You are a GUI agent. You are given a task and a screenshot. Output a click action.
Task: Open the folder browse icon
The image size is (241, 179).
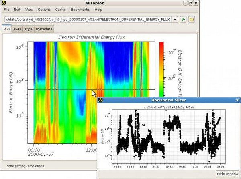(192, 19)
